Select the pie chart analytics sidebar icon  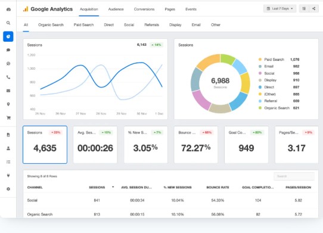pos(8,36)
